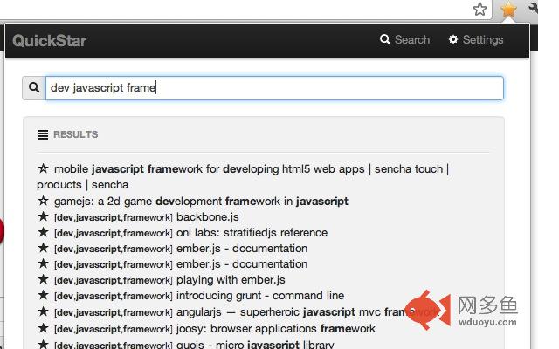Click the browser bookmark outline star

point(480,10)
